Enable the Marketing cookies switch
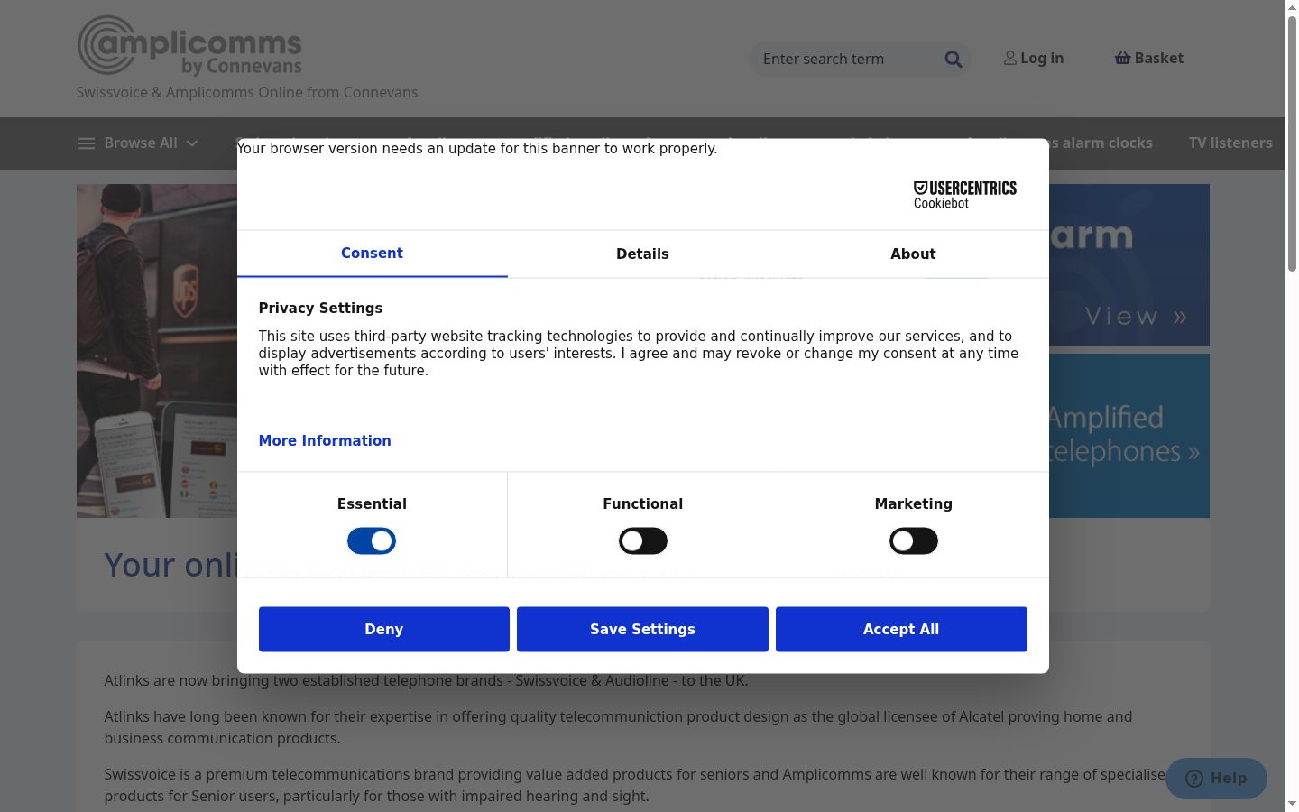 914,541
